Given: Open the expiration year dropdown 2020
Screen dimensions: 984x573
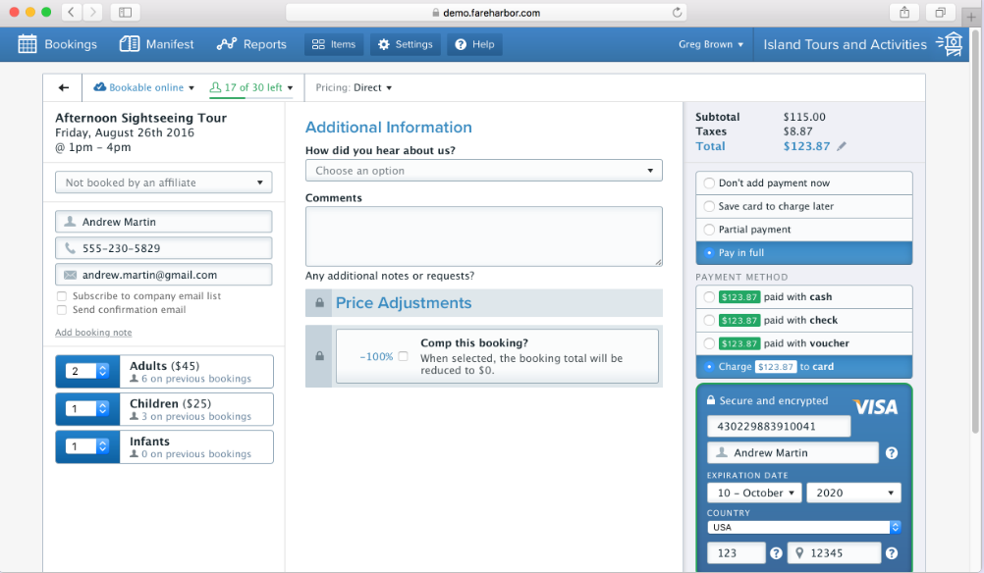Looking at the screenshot, I should 853,493.
